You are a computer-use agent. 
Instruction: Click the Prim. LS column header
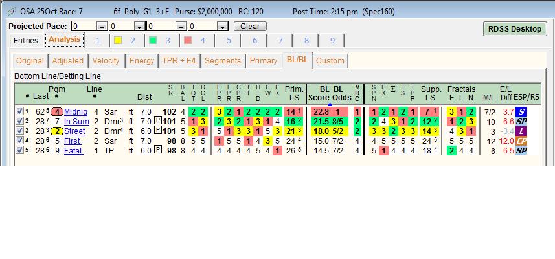[x=295, y=93]
